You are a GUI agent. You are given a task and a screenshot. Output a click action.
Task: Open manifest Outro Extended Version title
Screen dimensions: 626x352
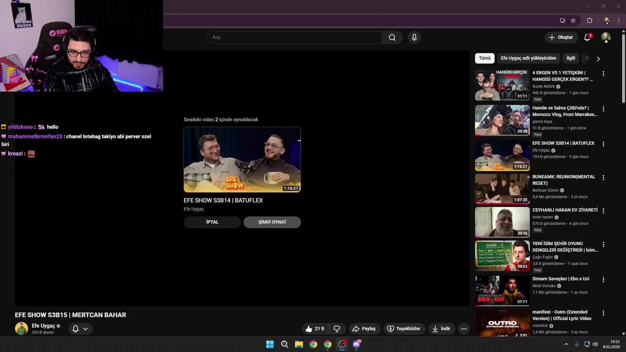pyautogui.click(x=562, y=315)
